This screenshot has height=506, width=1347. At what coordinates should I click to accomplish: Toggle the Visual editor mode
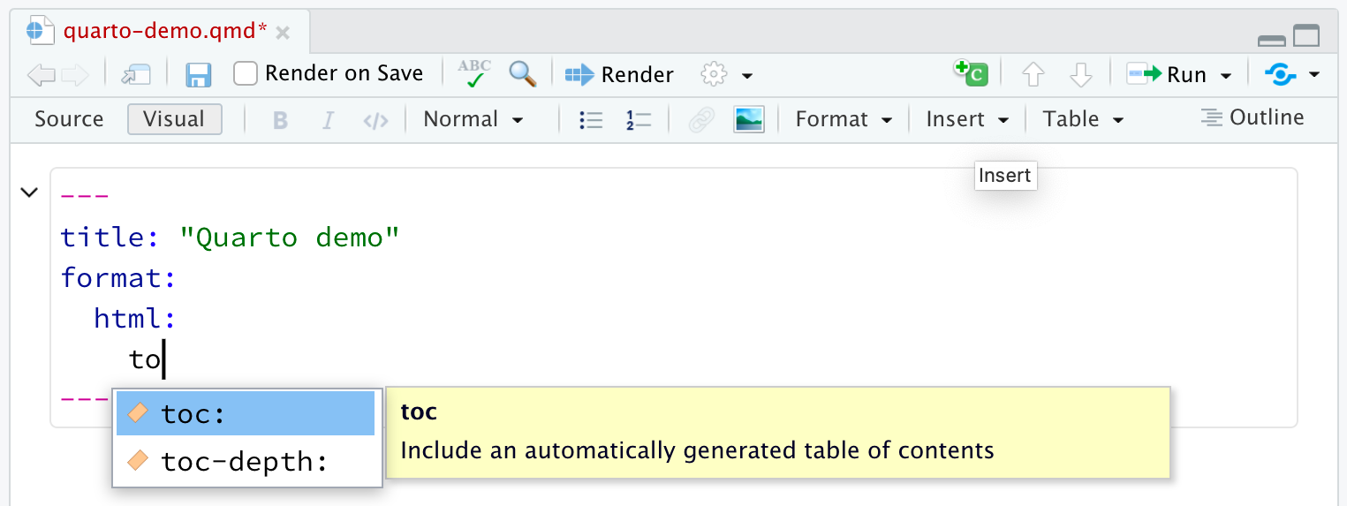(174, 119)
